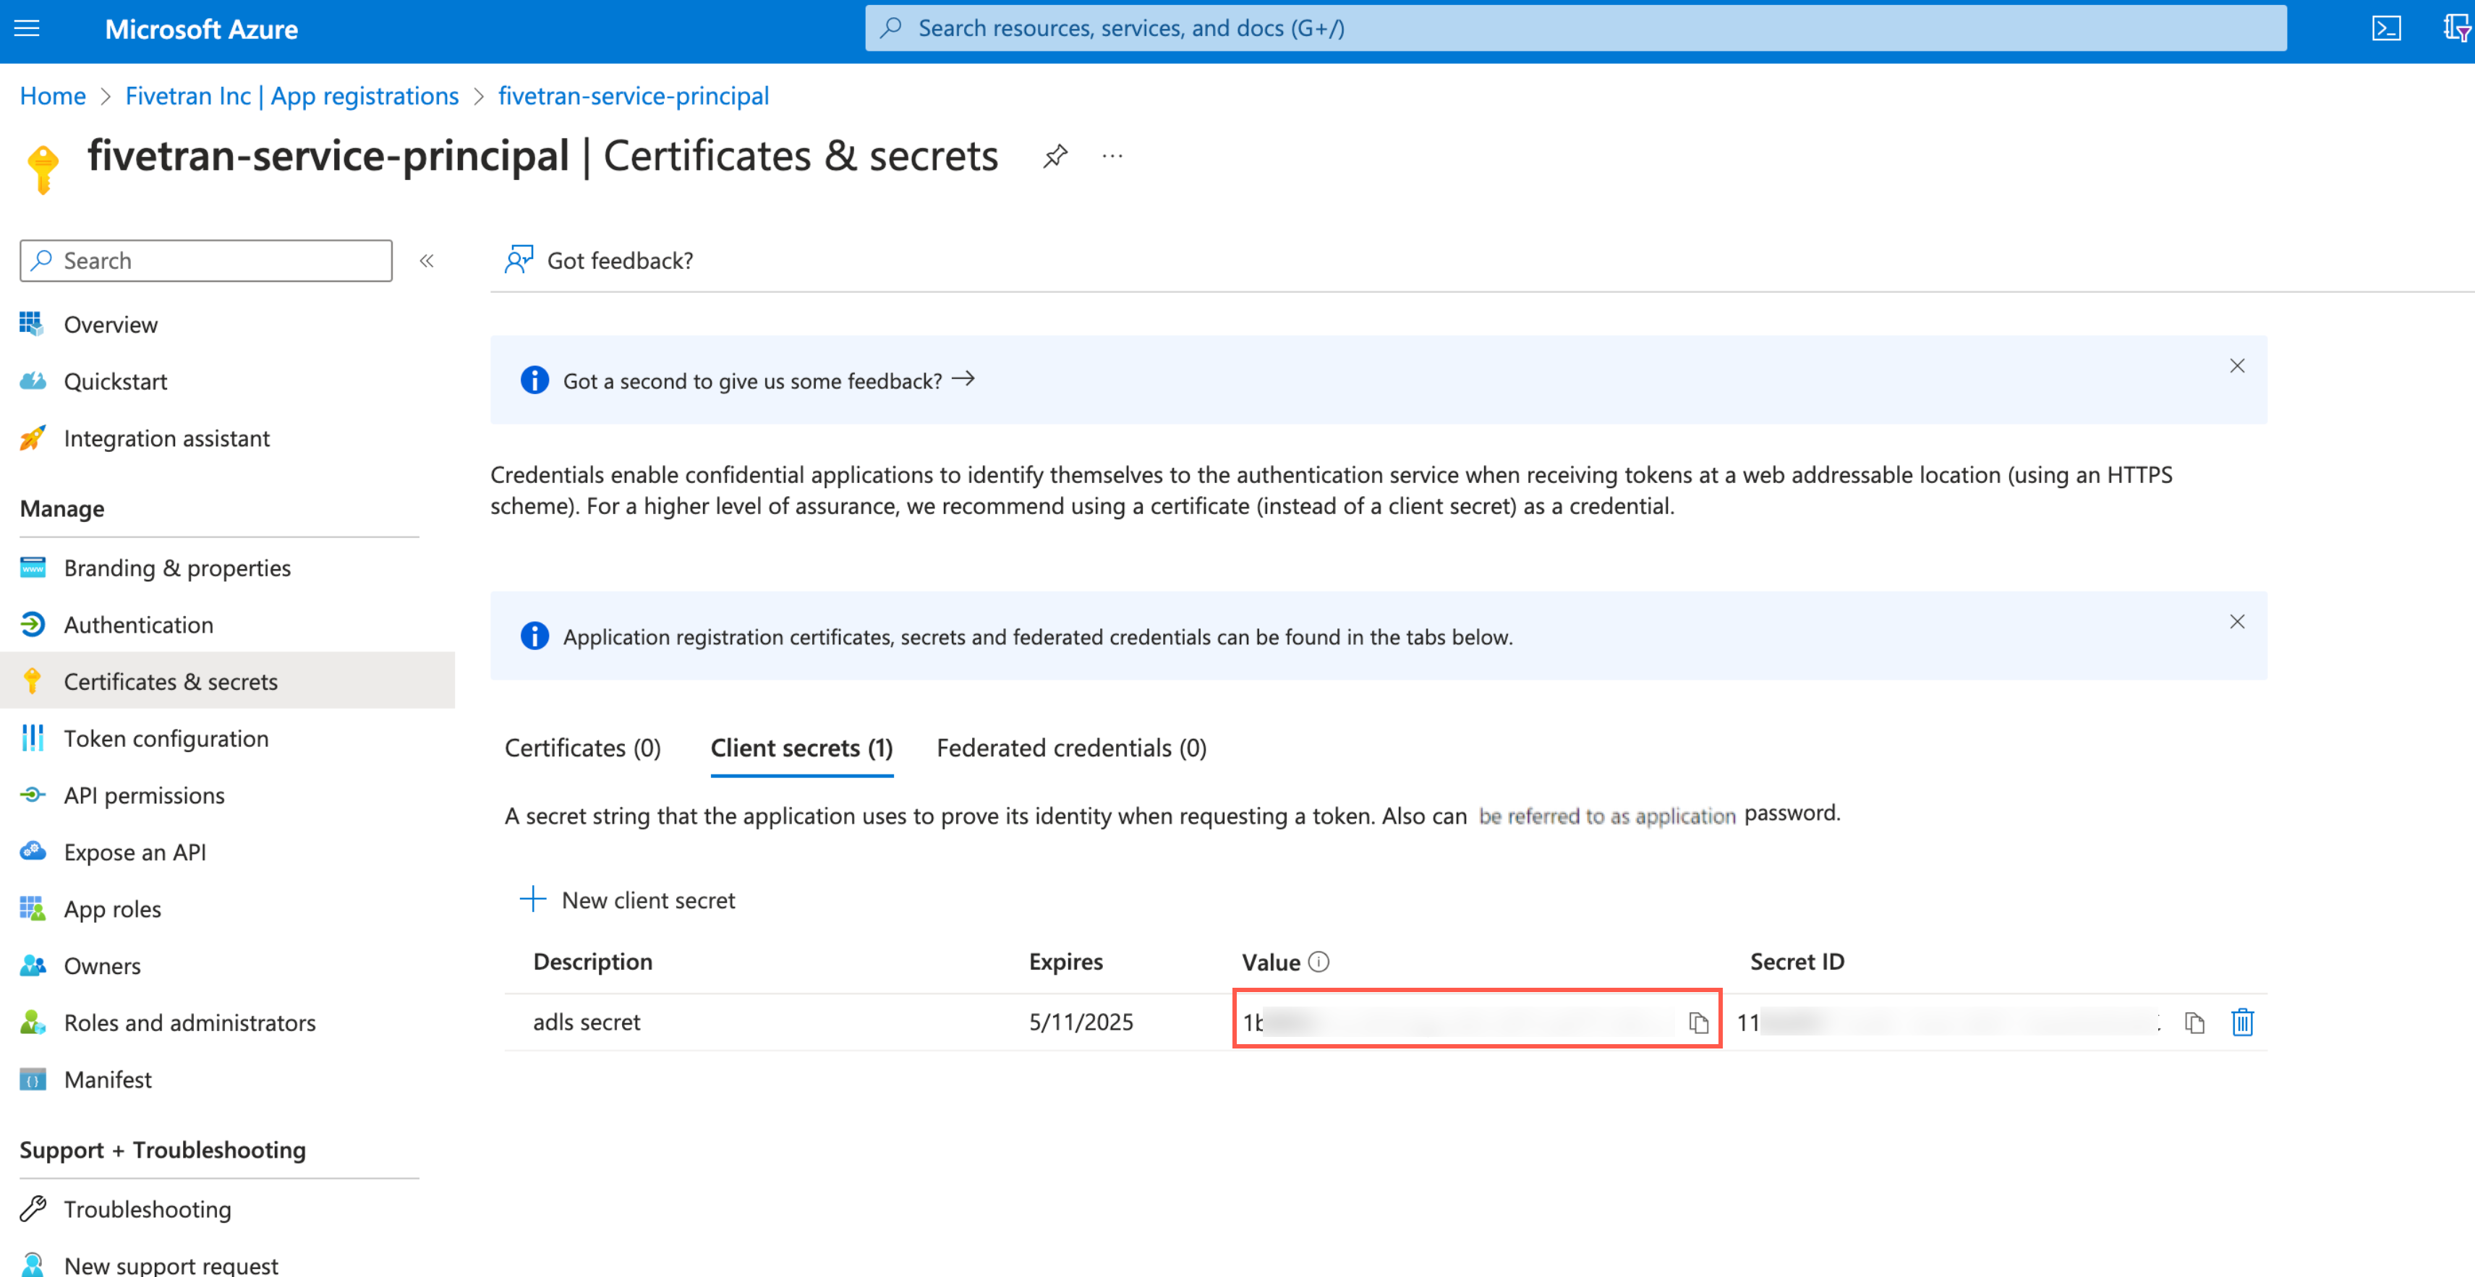Click the fivetran-service-principal breadcrumb
Image resolution: width=2475 pixels, height=1277 pixels.
coord(633,95)
